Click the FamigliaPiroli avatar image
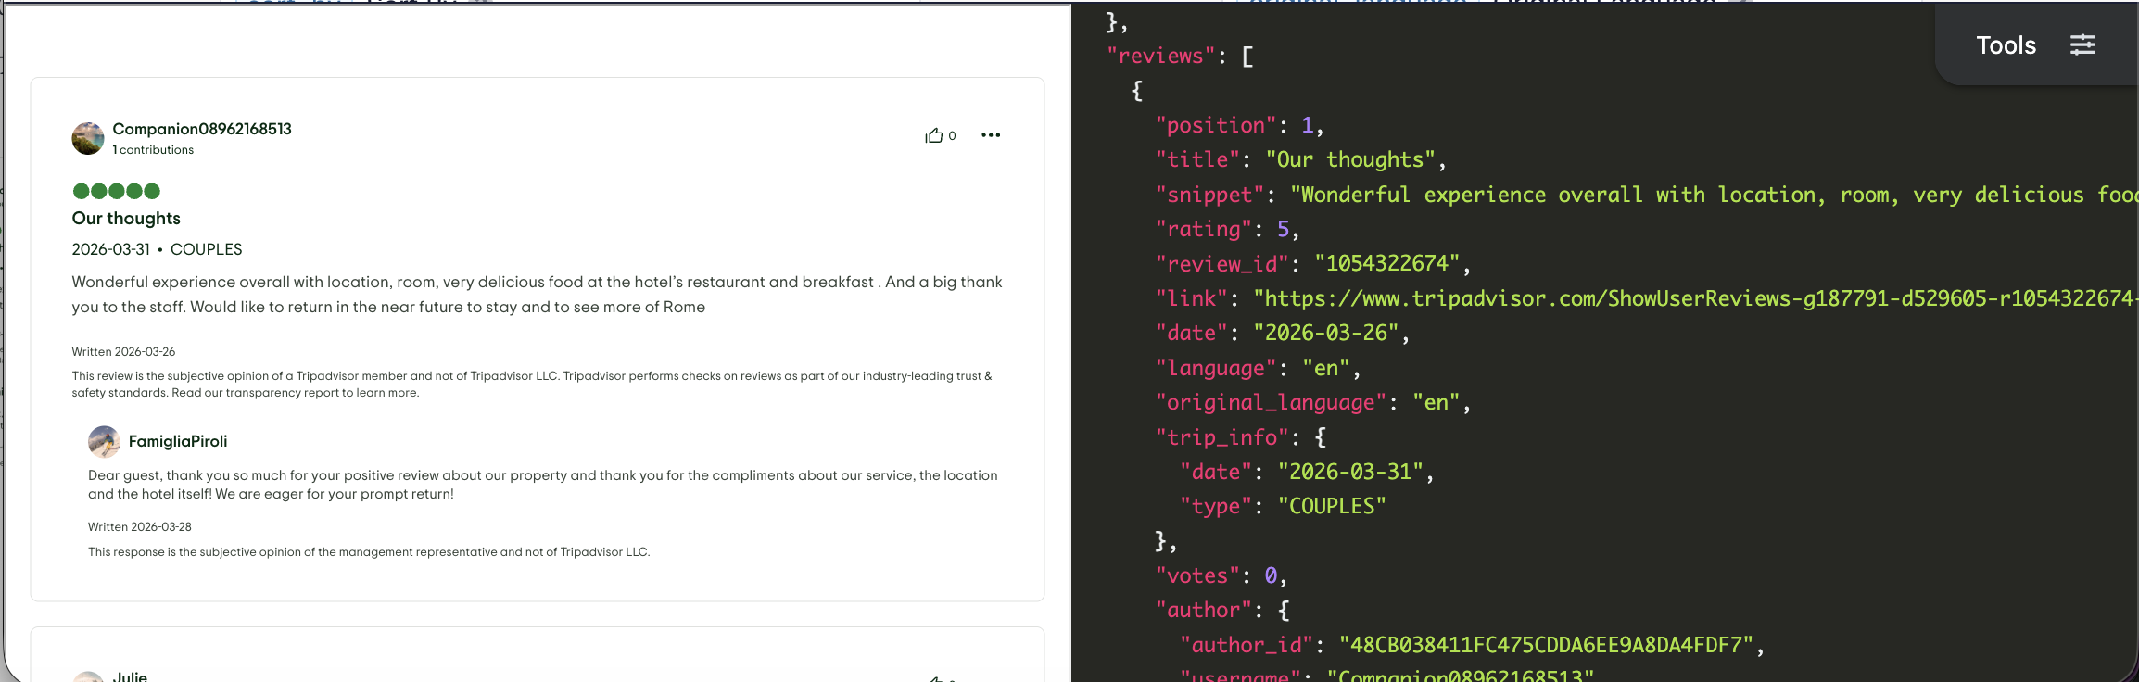Viewport: 2139px width, 682px height. pyautogui.click(x=104, y=442)
